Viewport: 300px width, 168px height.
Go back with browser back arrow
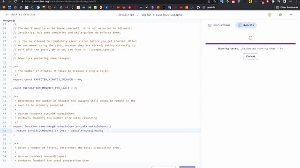(x=4, y=1)
